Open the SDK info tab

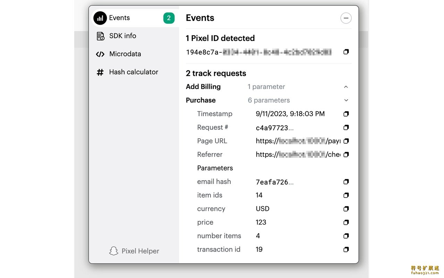135,36
